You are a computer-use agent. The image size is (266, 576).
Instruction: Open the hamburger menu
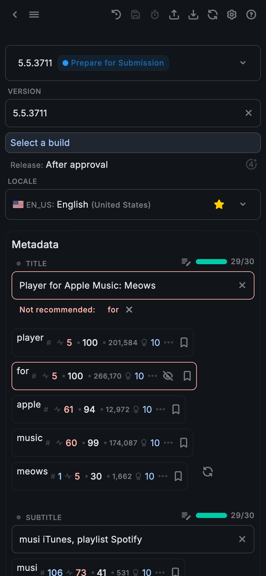point(34,14)
